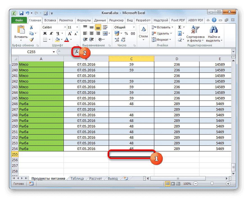Click the AutoSum (Σ) icon
The width and height of the screenshot is (247, 198).
click(180, 28)
